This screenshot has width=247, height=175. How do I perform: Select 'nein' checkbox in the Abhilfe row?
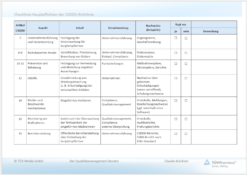186,78
